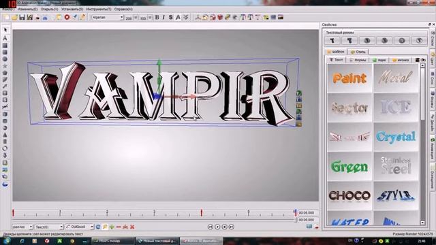
Task: Click the bottom icon beside text bounding box
Action: 299,124
